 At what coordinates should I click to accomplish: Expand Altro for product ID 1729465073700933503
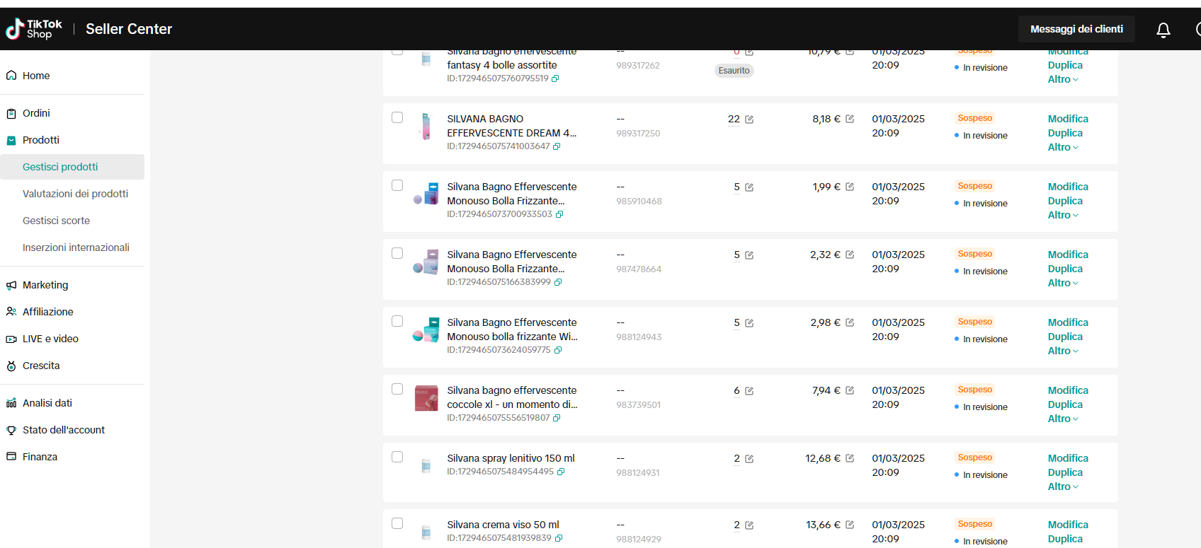point(1063,215)
